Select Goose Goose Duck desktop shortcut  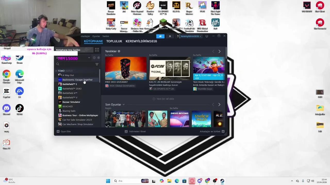[x=150, y=25]
